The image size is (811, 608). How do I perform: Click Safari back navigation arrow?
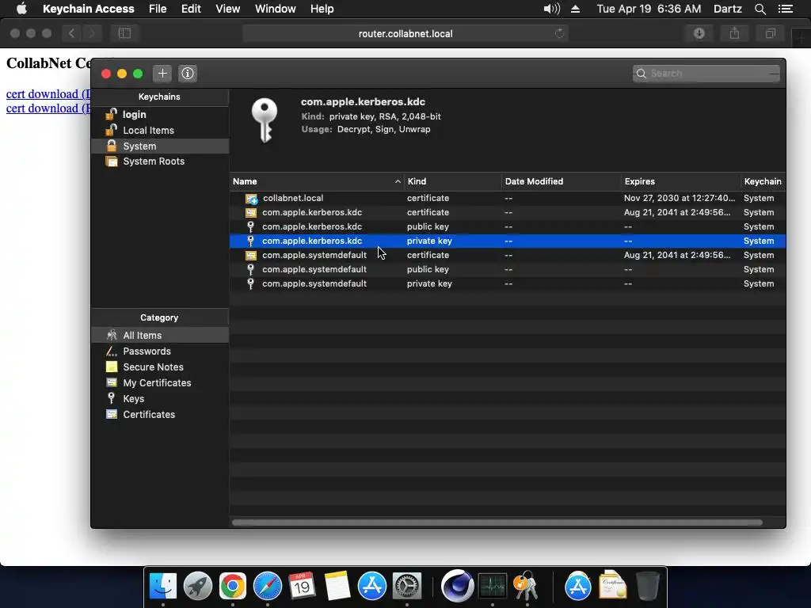(x=71, y=33)
